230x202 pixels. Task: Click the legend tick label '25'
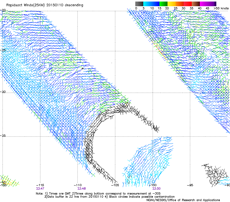[x=176, y=8]
